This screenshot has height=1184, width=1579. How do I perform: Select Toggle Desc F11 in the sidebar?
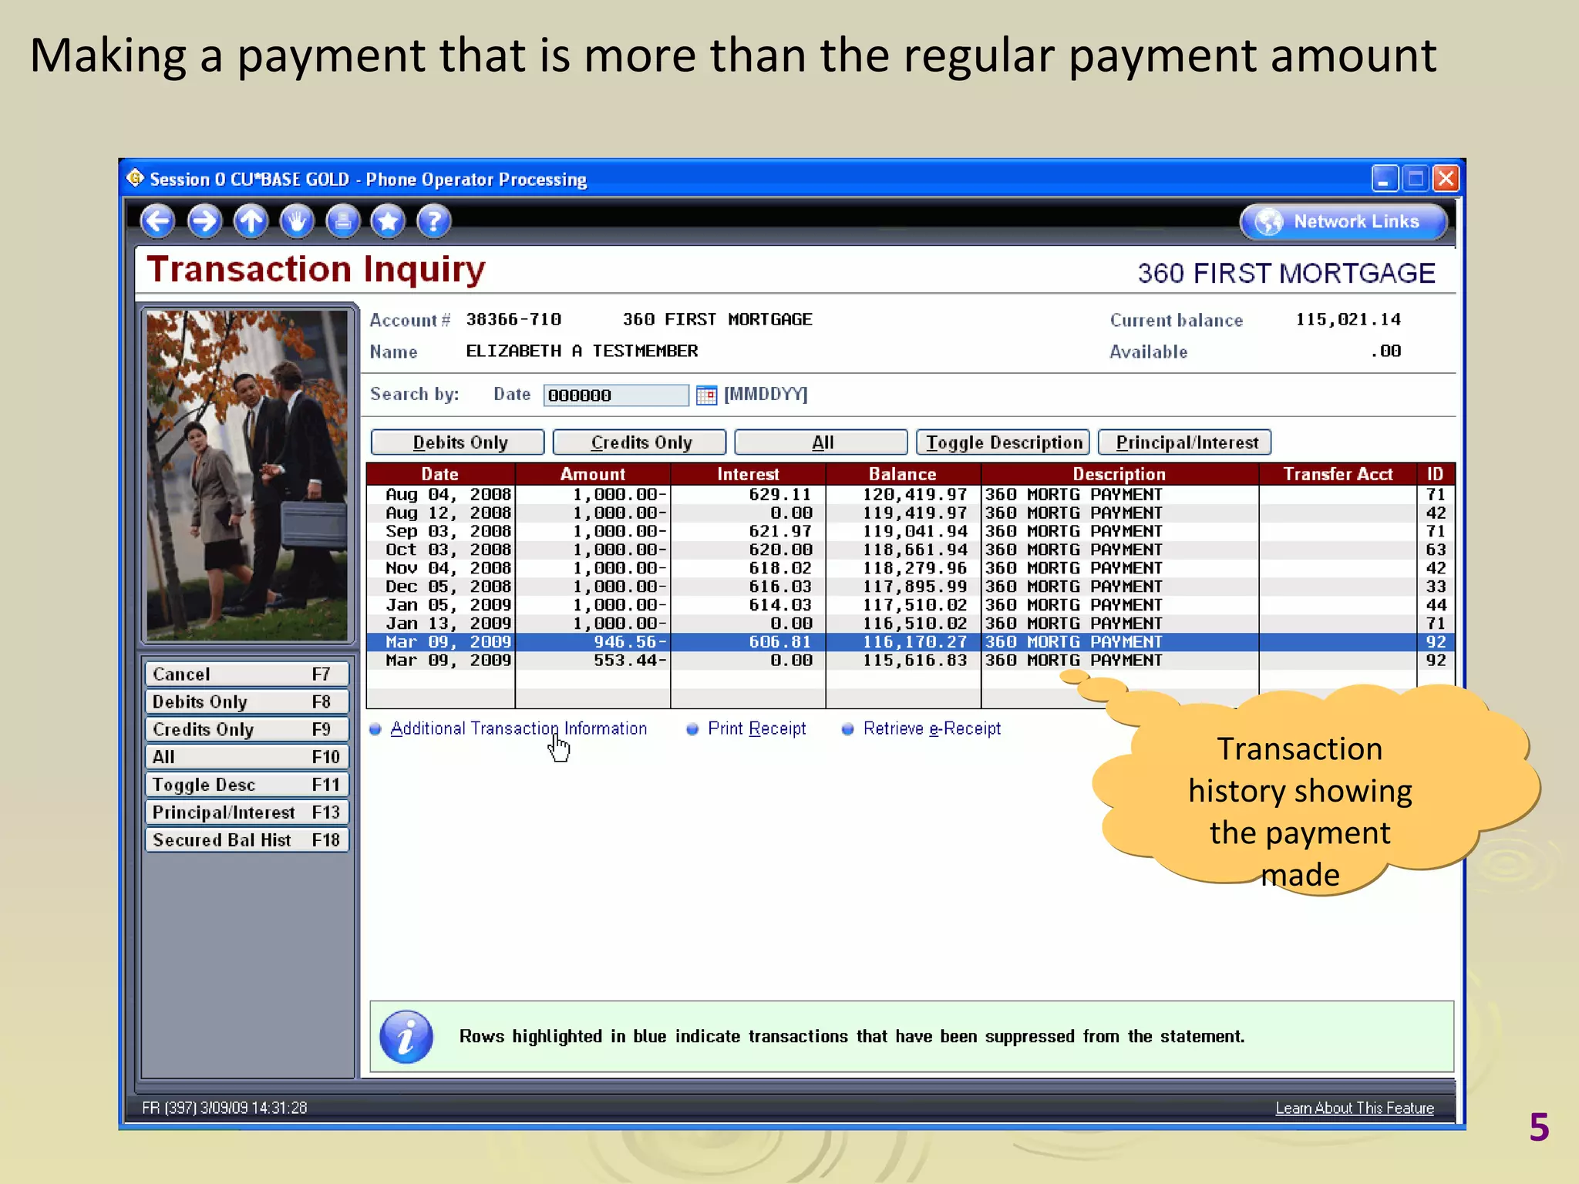tap(247, 785)
